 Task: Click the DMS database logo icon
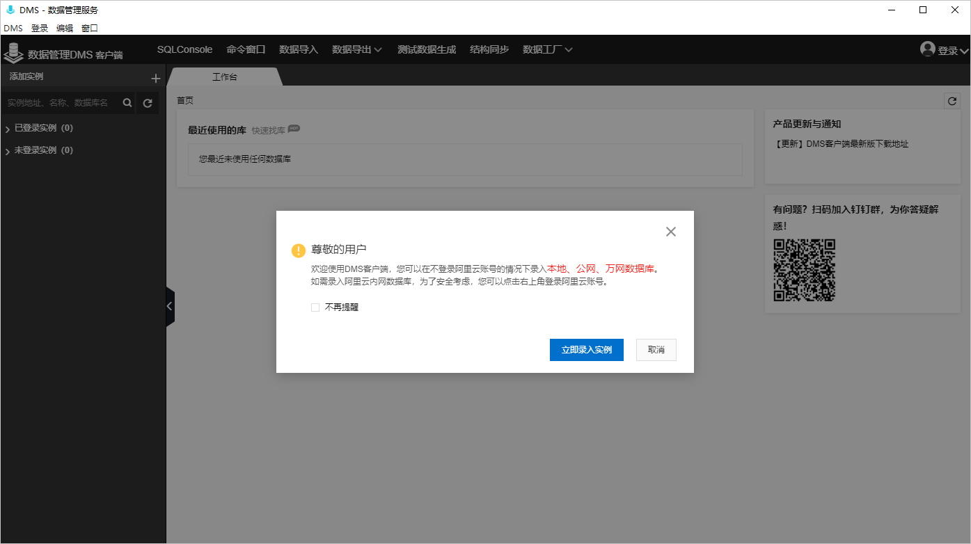point(14,53)
